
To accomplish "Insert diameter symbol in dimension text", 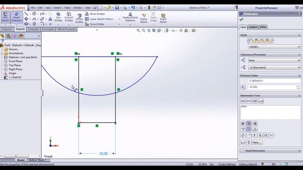I will (x=243, y=136).
